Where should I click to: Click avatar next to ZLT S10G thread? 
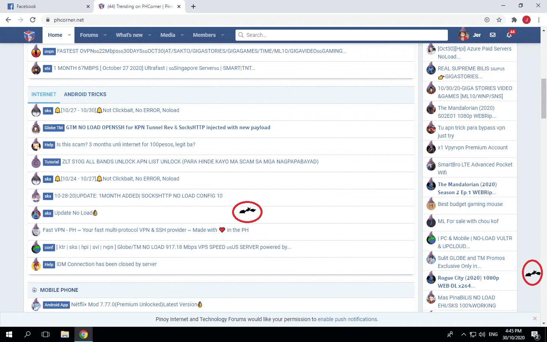pyautogui.click(x=36, y=162)
